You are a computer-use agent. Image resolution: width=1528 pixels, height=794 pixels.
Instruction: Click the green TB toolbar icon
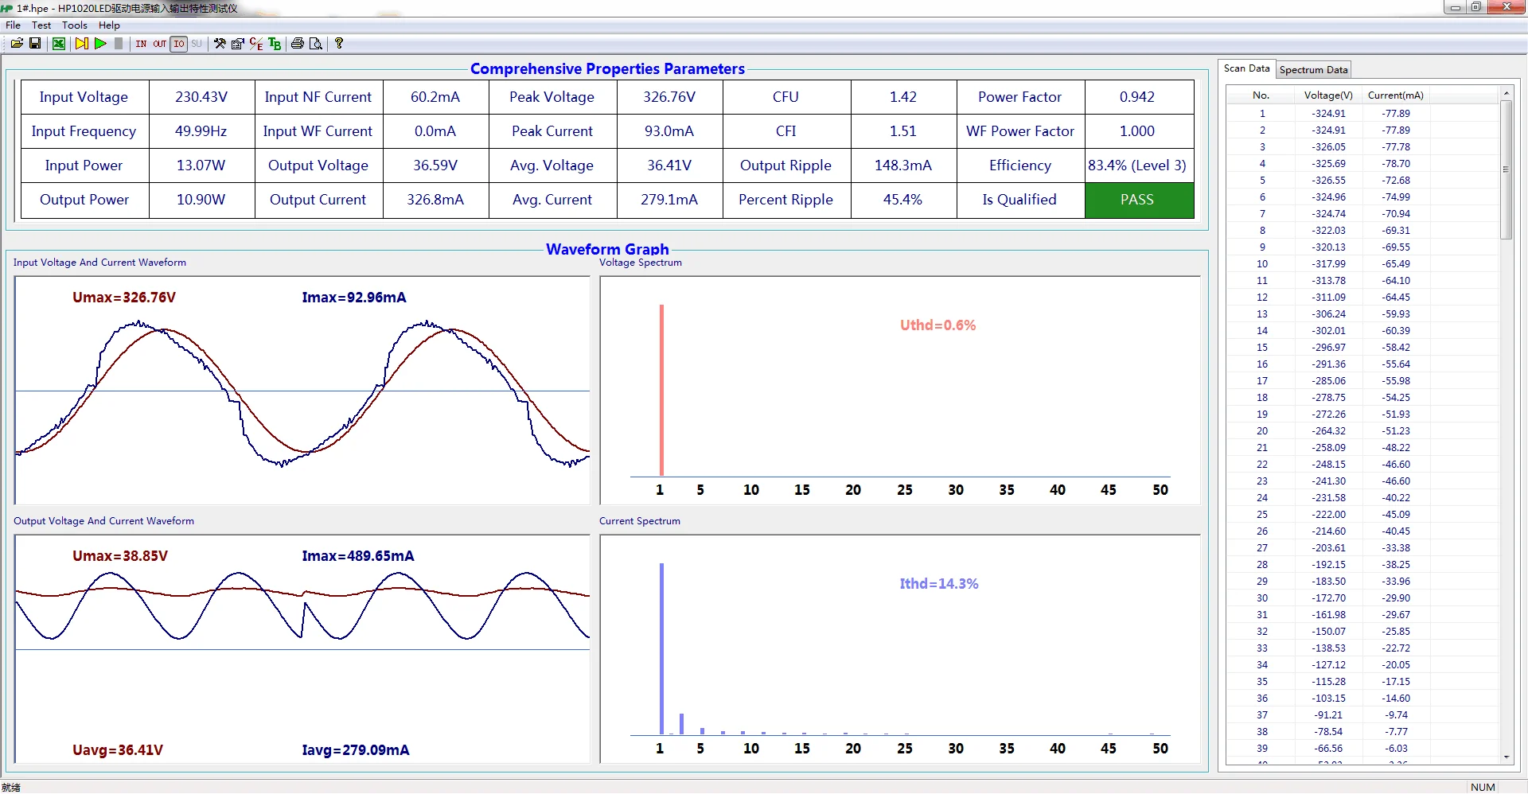275,44
